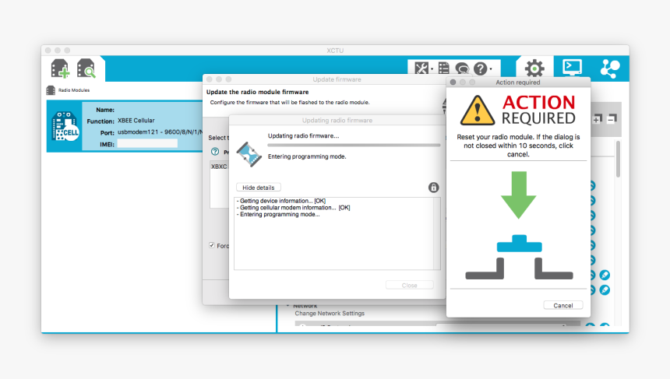Screen dimensions: 670x379
Task: Click the 'XBEE Cellular' function value
Action: (x=136, y=121)
